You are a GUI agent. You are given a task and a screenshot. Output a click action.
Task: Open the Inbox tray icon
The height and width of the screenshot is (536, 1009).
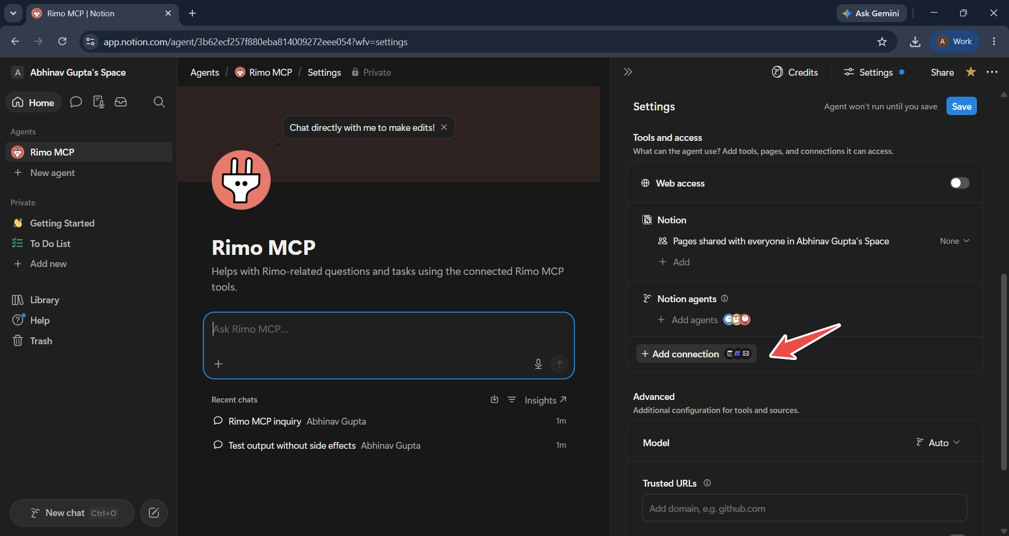[x=121, y=102]
